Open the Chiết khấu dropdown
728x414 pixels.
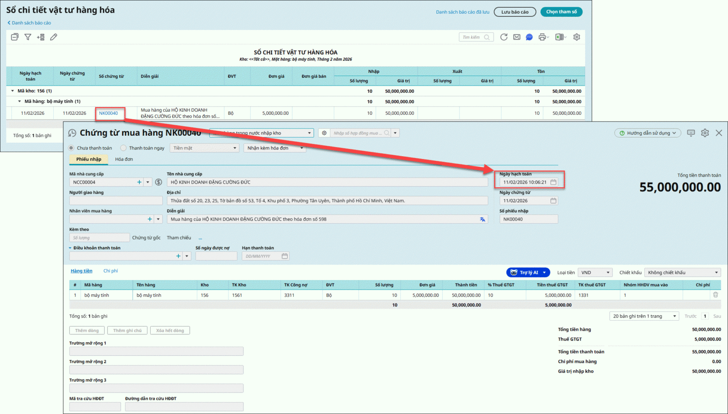[x=682, y=272]
